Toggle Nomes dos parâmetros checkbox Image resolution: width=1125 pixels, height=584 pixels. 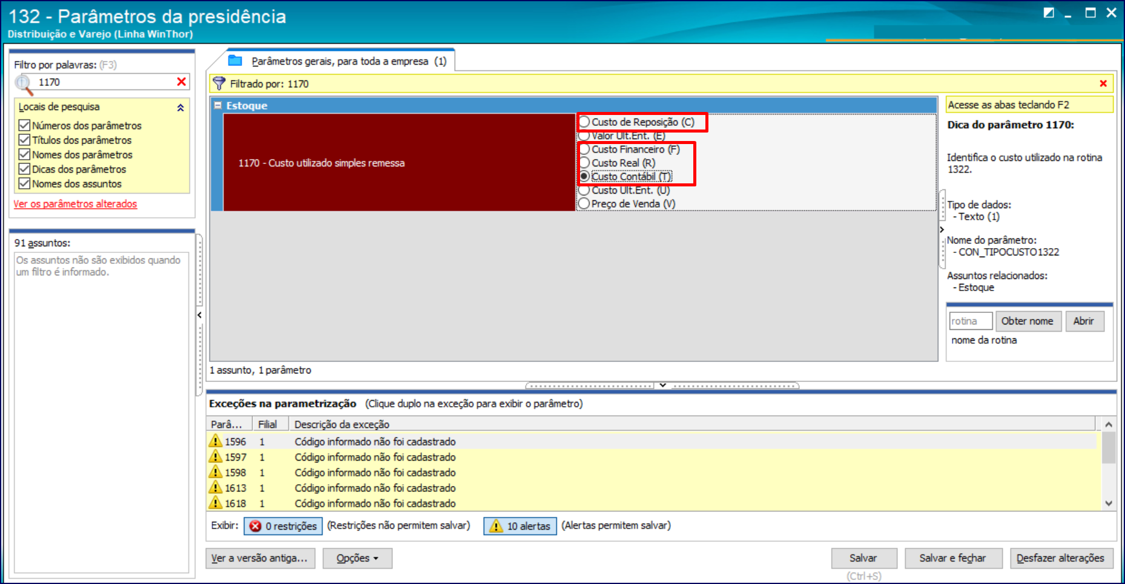(x=24, y=154)
